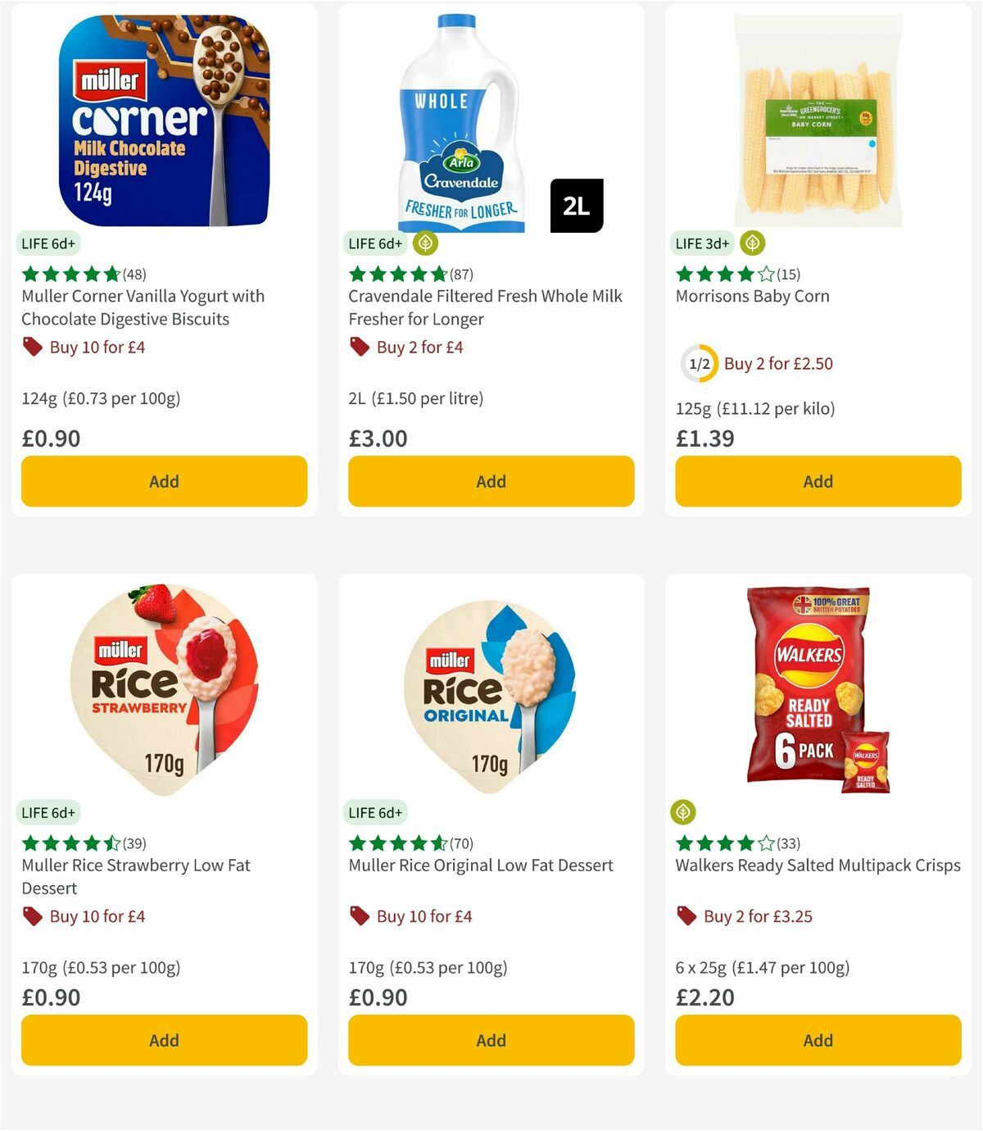The height and width of the screenshot is (1131, 983).
Task: Click Buy 2 for £2.50 offer on Baby Corn
Action: point(777,363)
